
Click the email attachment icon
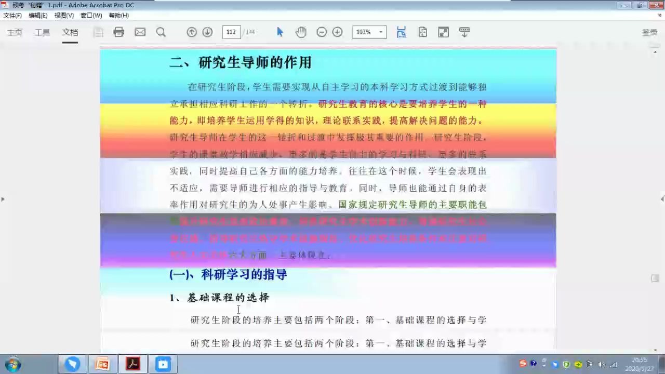(x=140, y=32)
